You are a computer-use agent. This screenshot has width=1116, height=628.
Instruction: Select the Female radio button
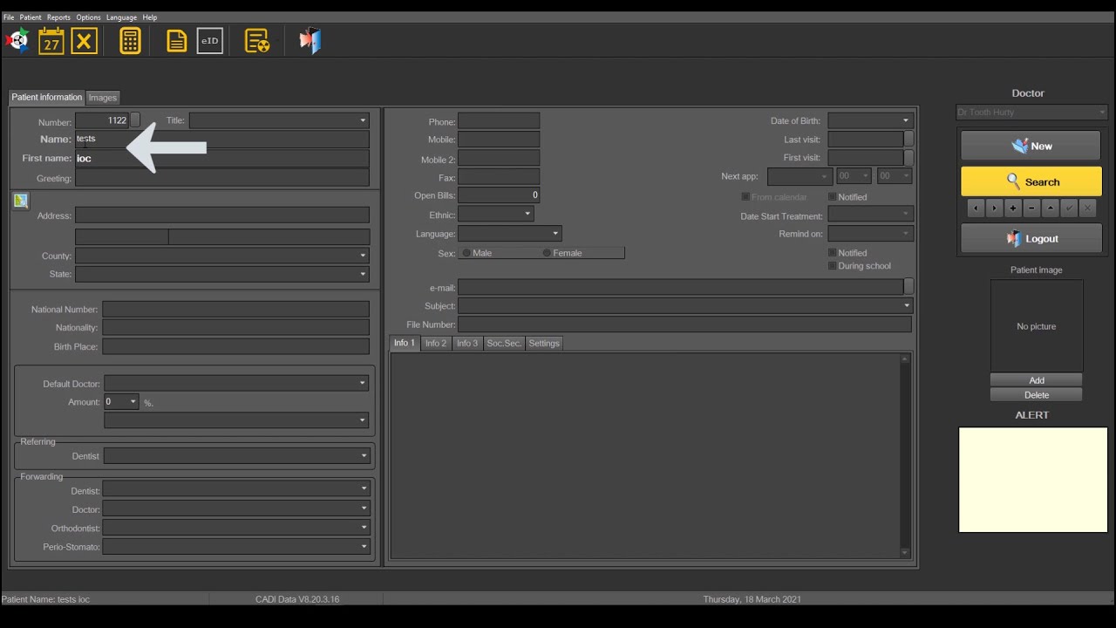pos(547,253)
